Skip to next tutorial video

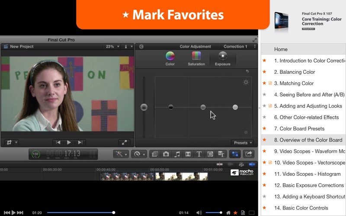pos(20,213)
